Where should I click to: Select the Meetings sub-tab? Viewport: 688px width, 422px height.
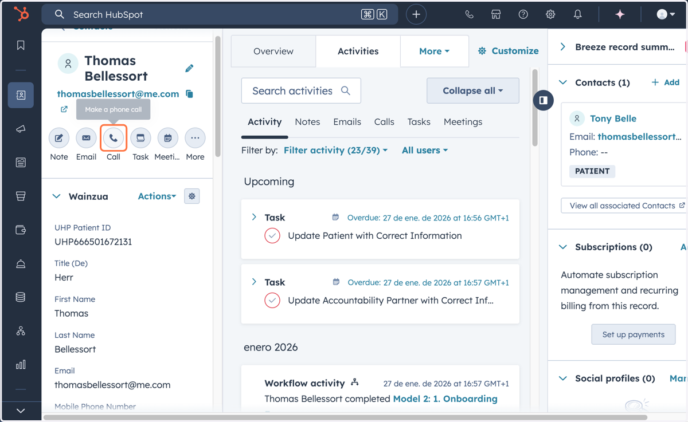[x=463, y=122]
